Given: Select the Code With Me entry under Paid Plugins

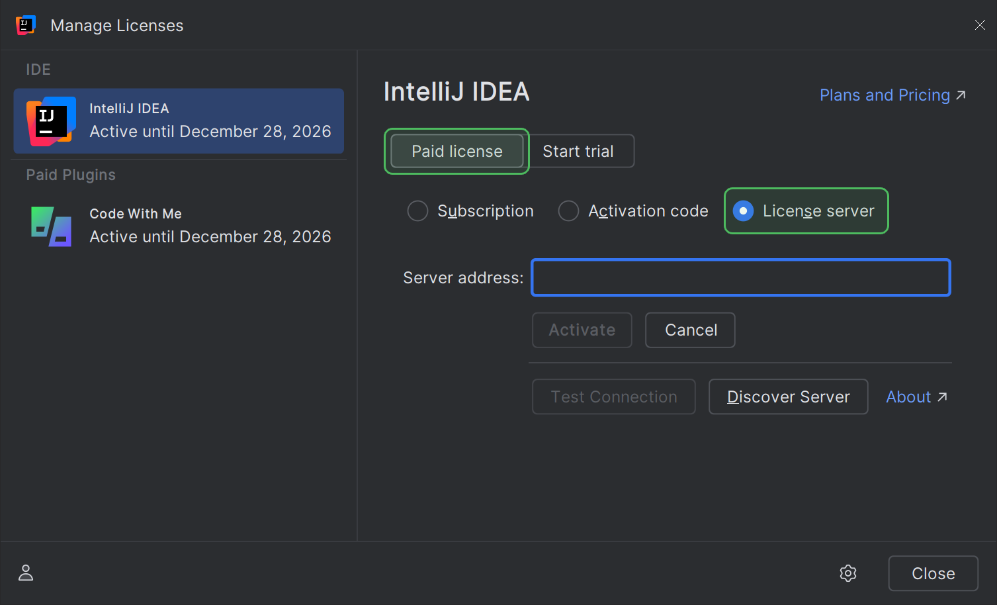Looking at the screenshot, I should coord(179,226).
